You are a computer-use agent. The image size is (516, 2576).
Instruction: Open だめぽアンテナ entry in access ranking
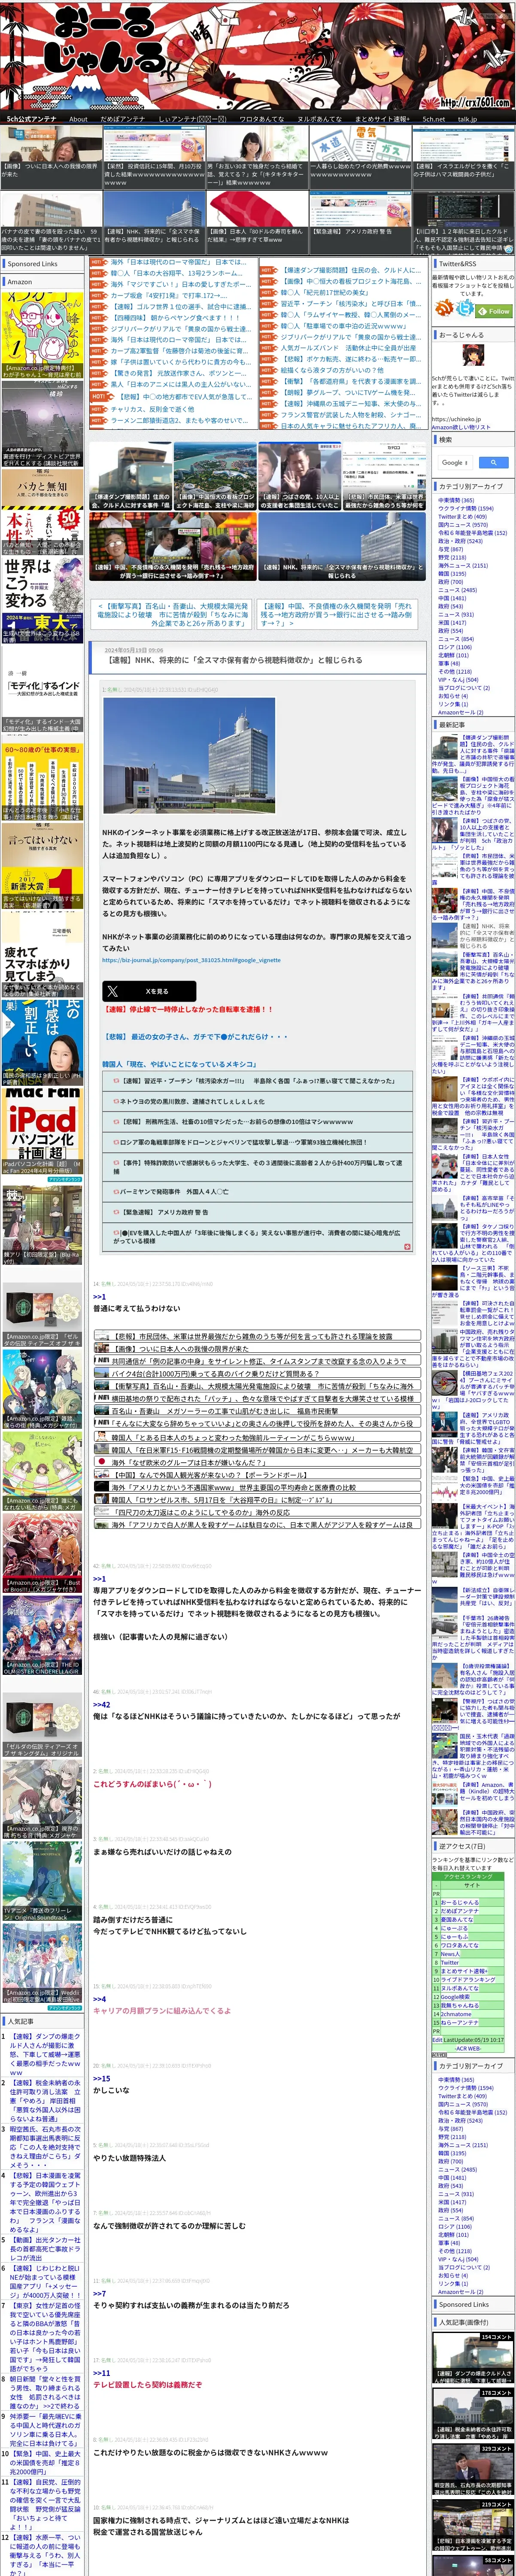click(x=460, y=1911)
